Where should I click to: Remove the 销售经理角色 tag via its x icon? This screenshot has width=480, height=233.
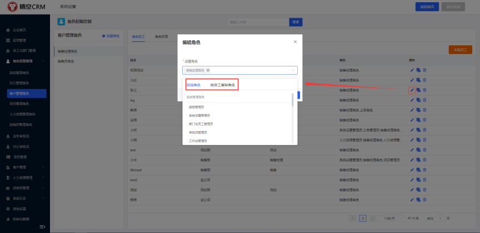click(x=208, y=70)
